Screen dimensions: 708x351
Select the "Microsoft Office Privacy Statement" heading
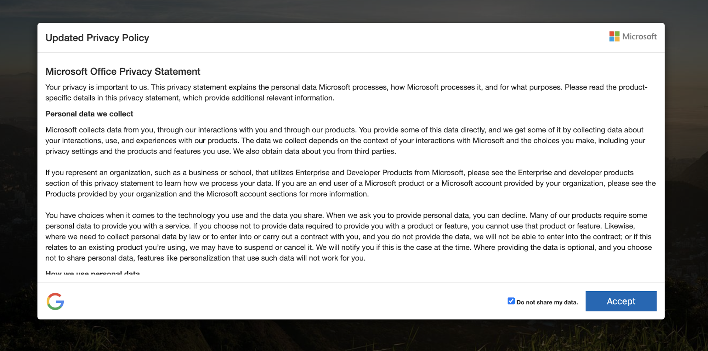(x=123, y=71)
